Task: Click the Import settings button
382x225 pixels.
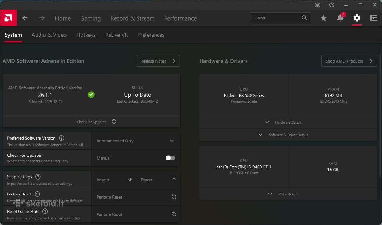Action: 114,180
